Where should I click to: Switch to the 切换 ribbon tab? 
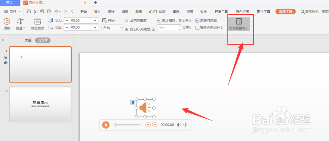(125, 12)
